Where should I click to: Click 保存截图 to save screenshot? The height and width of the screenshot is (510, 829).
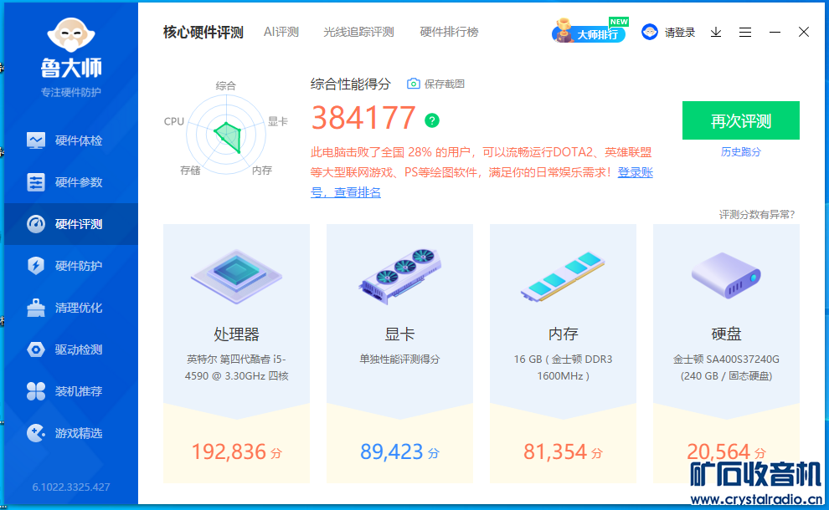click(444, 84)
